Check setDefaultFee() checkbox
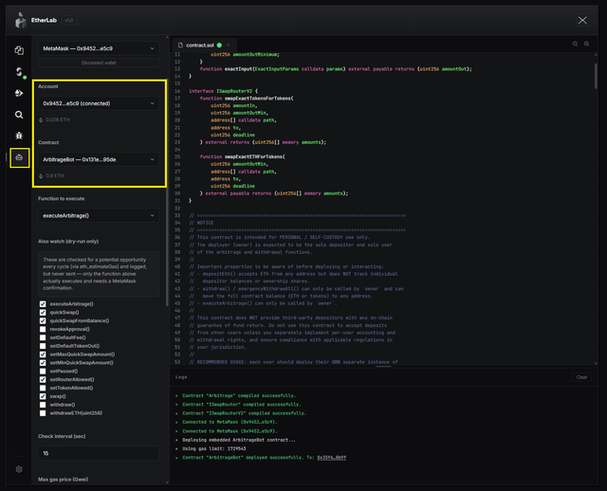607x491 pixels. 43,337
